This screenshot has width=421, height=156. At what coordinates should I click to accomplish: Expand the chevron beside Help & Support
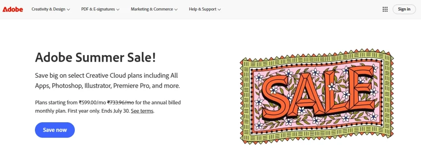point(219,9)
